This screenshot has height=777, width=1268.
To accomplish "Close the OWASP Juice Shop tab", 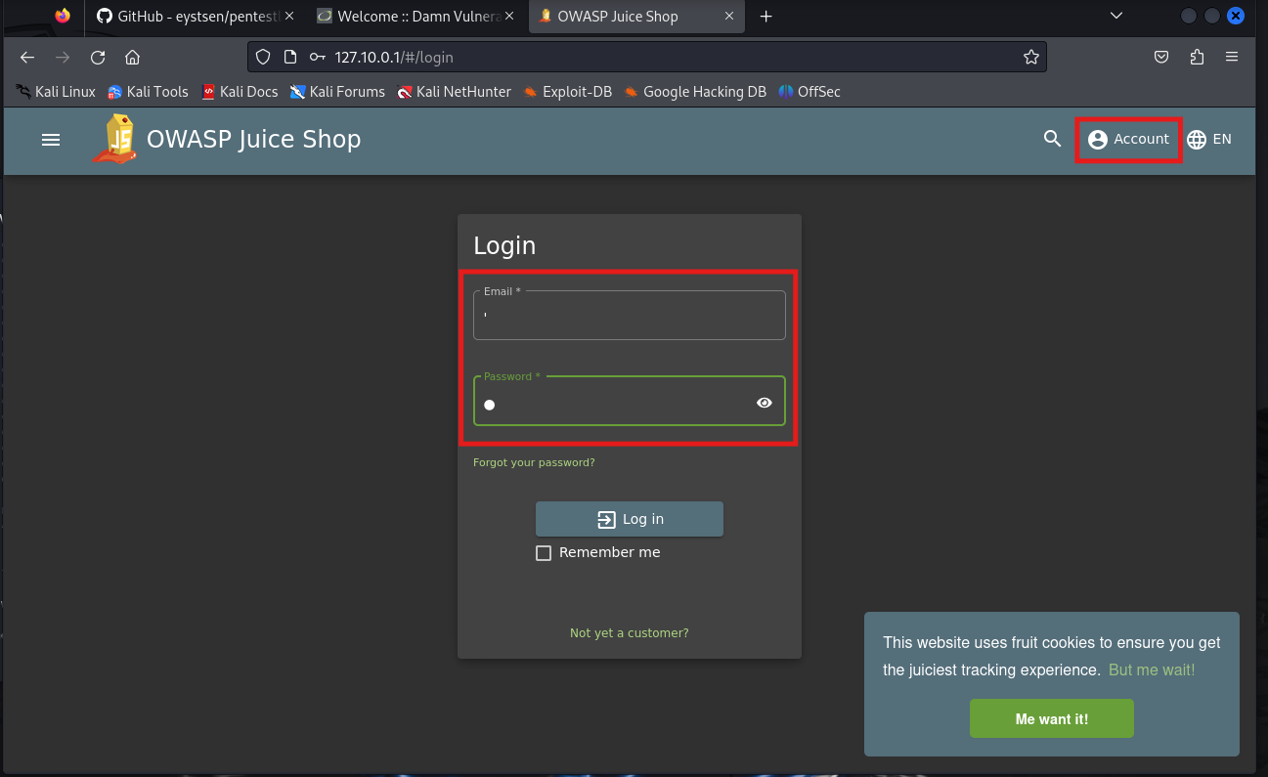I will coord(730,17).
